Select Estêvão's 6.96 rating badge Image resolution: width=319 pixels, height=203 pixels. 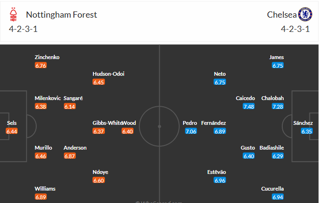point(220,181)
